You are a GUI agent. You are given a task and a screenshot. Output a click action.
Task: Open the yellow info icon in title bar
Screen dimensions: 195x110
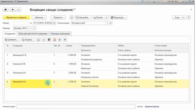[x=180, y=1]
